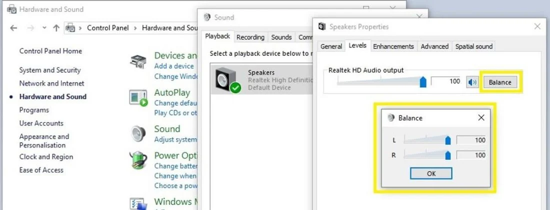Open Ease of Access category
The height and width of the screenshot is (210, 550).
(x=41, y=170)
